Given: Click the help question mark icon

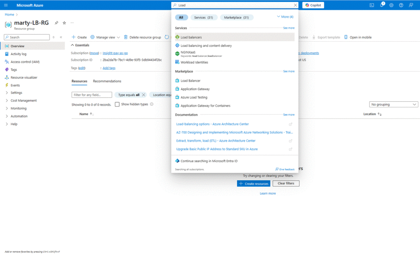Looking at the screenshot, I should (x=401, y=5).
